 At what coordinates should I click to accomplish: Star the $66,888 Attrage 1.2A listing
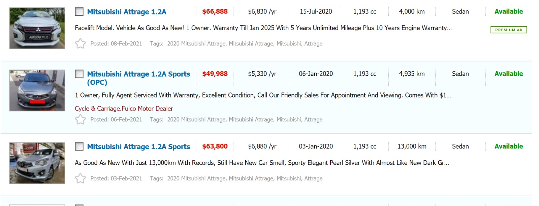80,44
